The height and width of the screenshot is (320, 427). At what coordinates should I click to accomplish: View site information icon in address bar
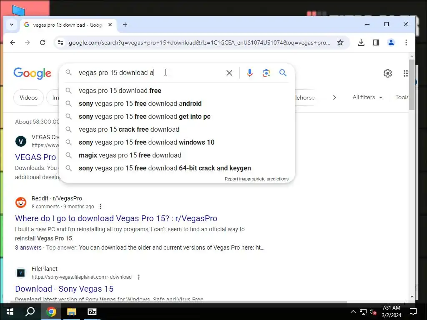click(60, 42)
